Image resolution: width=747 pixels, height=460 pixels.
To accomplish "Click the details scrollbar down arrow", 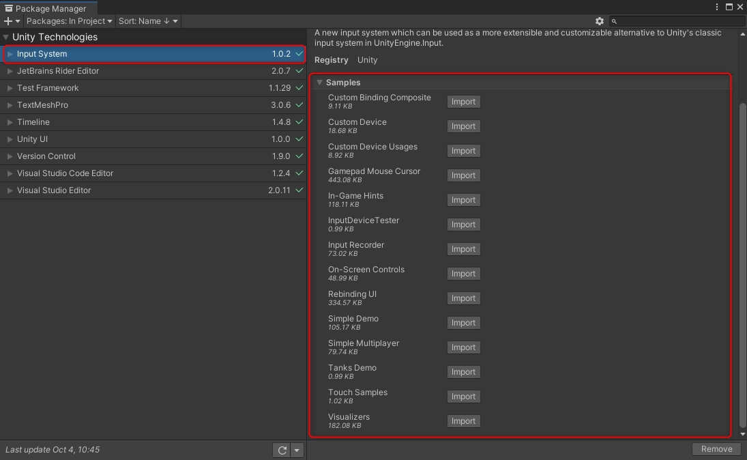I will click(x=742, y=434).
